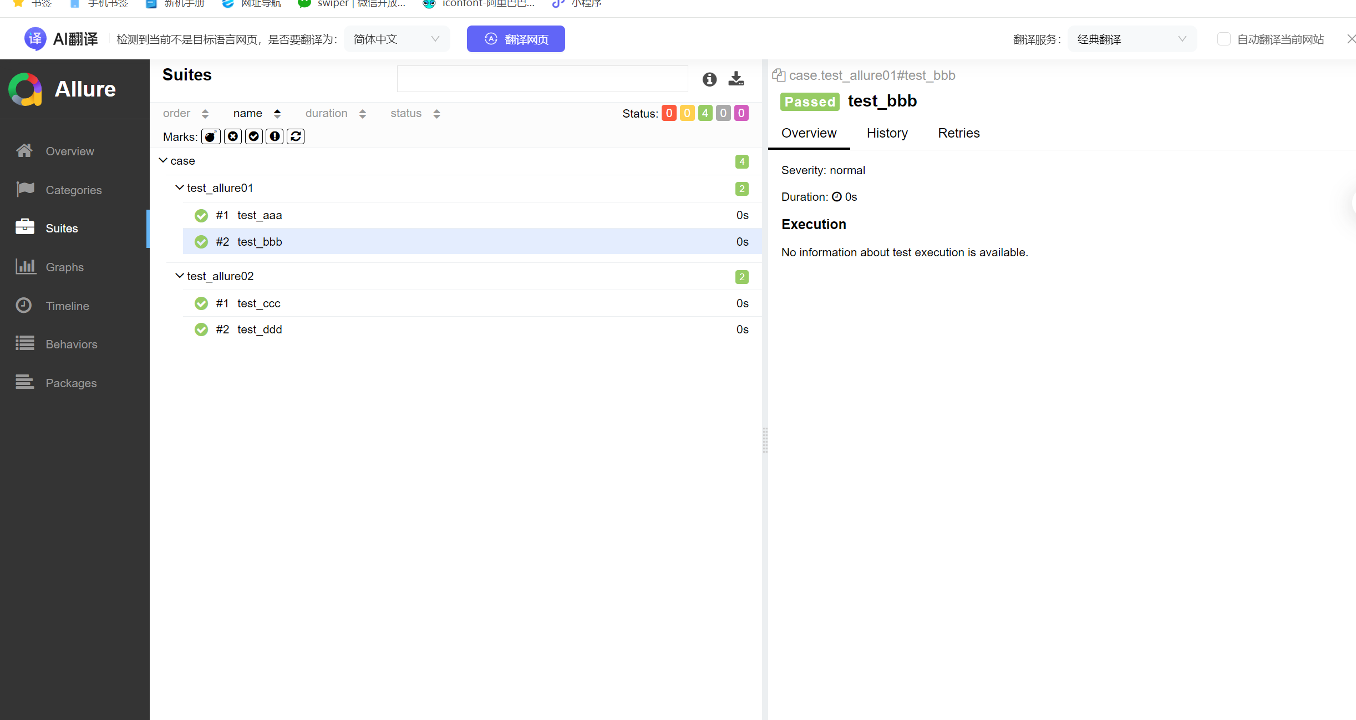Open the 新机手册 bookmark
1356x720 pixels.
coord(175,4)
